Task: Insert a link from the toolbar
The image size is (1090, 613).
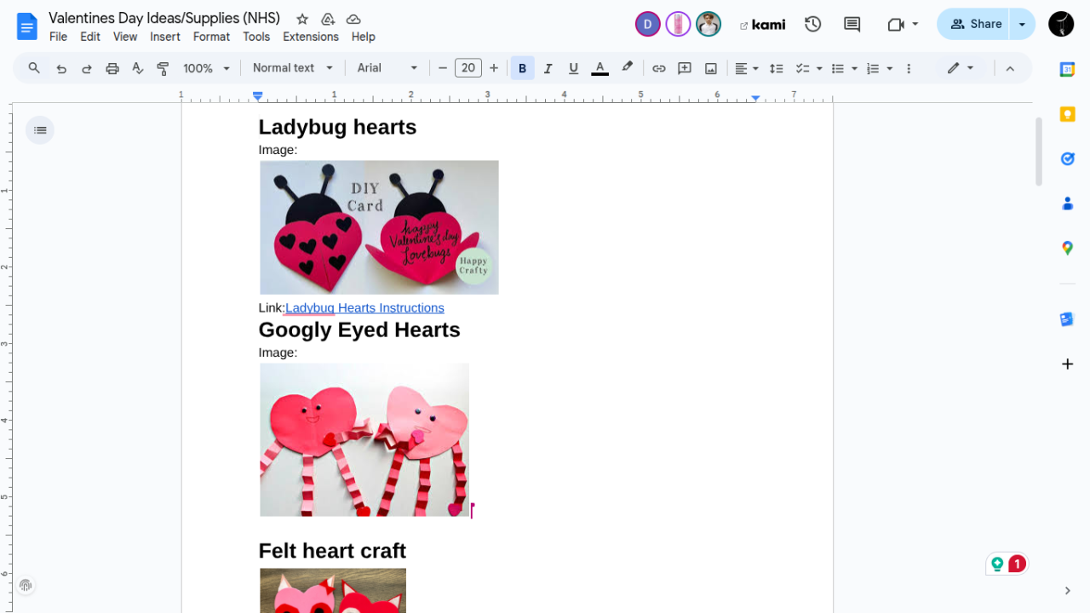Action: 659,68
